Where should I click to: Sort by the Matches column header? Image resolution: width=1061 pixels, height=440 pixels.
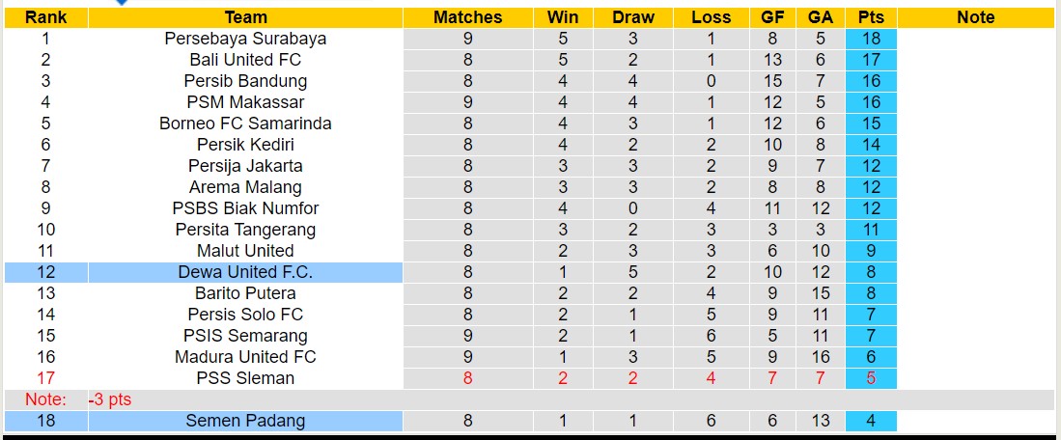point(467,17)
